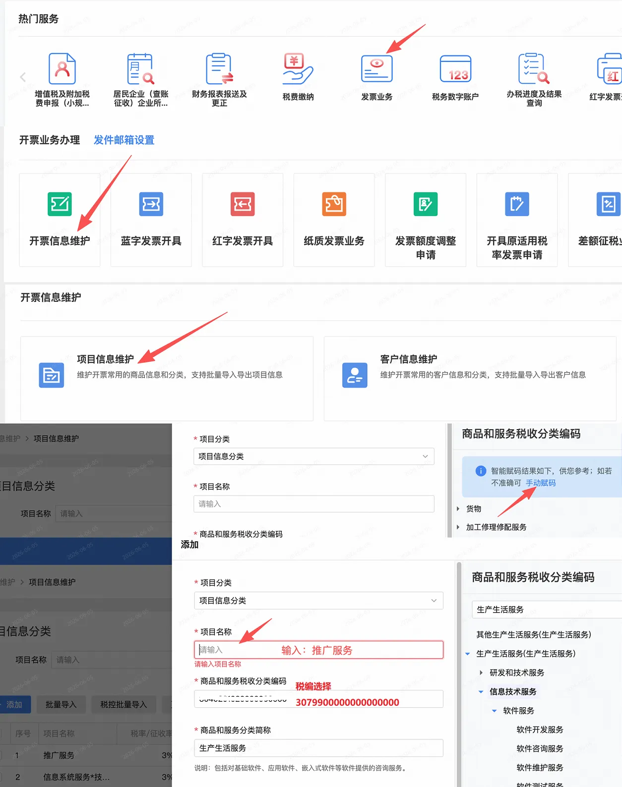Click the 项目名称 input with red border
Viewport: 622px width, 787px height.
click(x=318, y=650)
